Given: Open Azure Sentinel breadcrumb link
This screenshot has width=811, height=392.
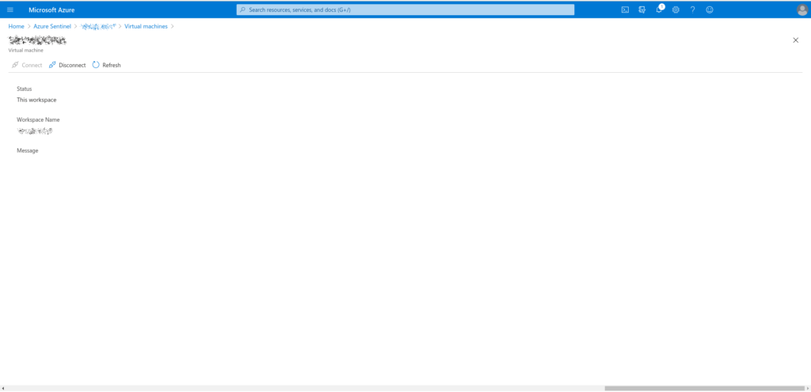Looking at the screenshot, I should [52, 26].
